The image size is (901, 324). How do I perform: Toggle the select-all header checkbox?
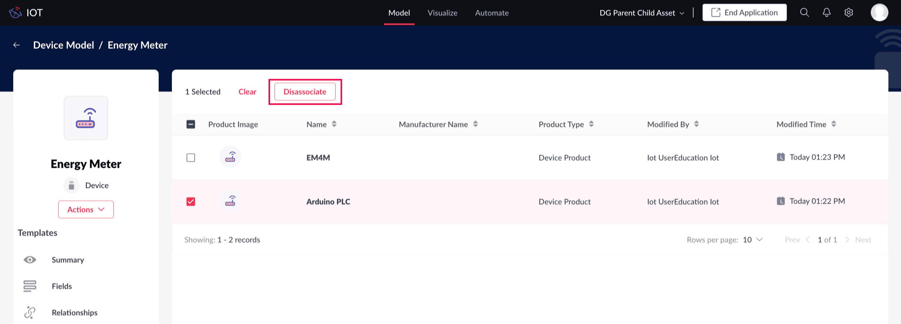pos(191,124)
